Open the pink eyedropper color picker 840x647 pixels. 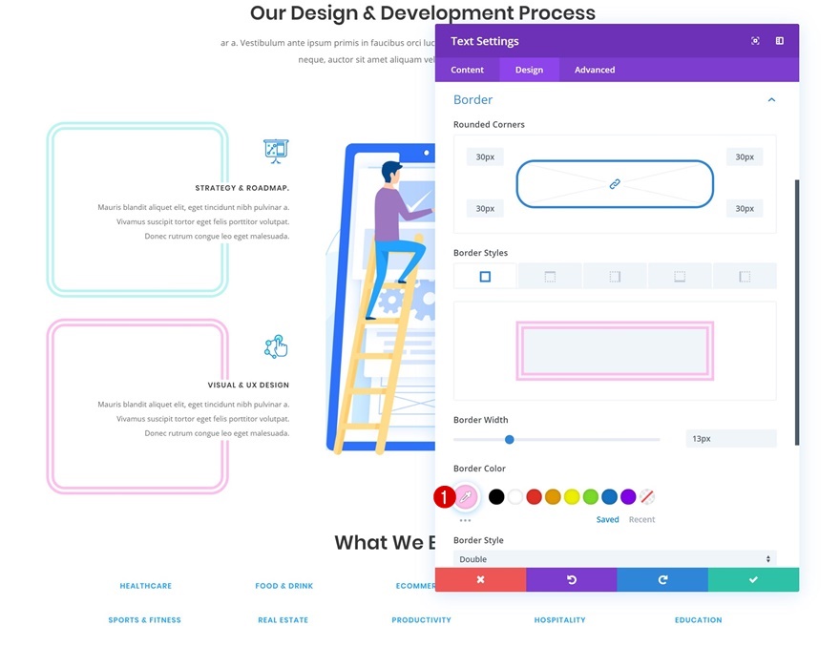pos(466,496)
